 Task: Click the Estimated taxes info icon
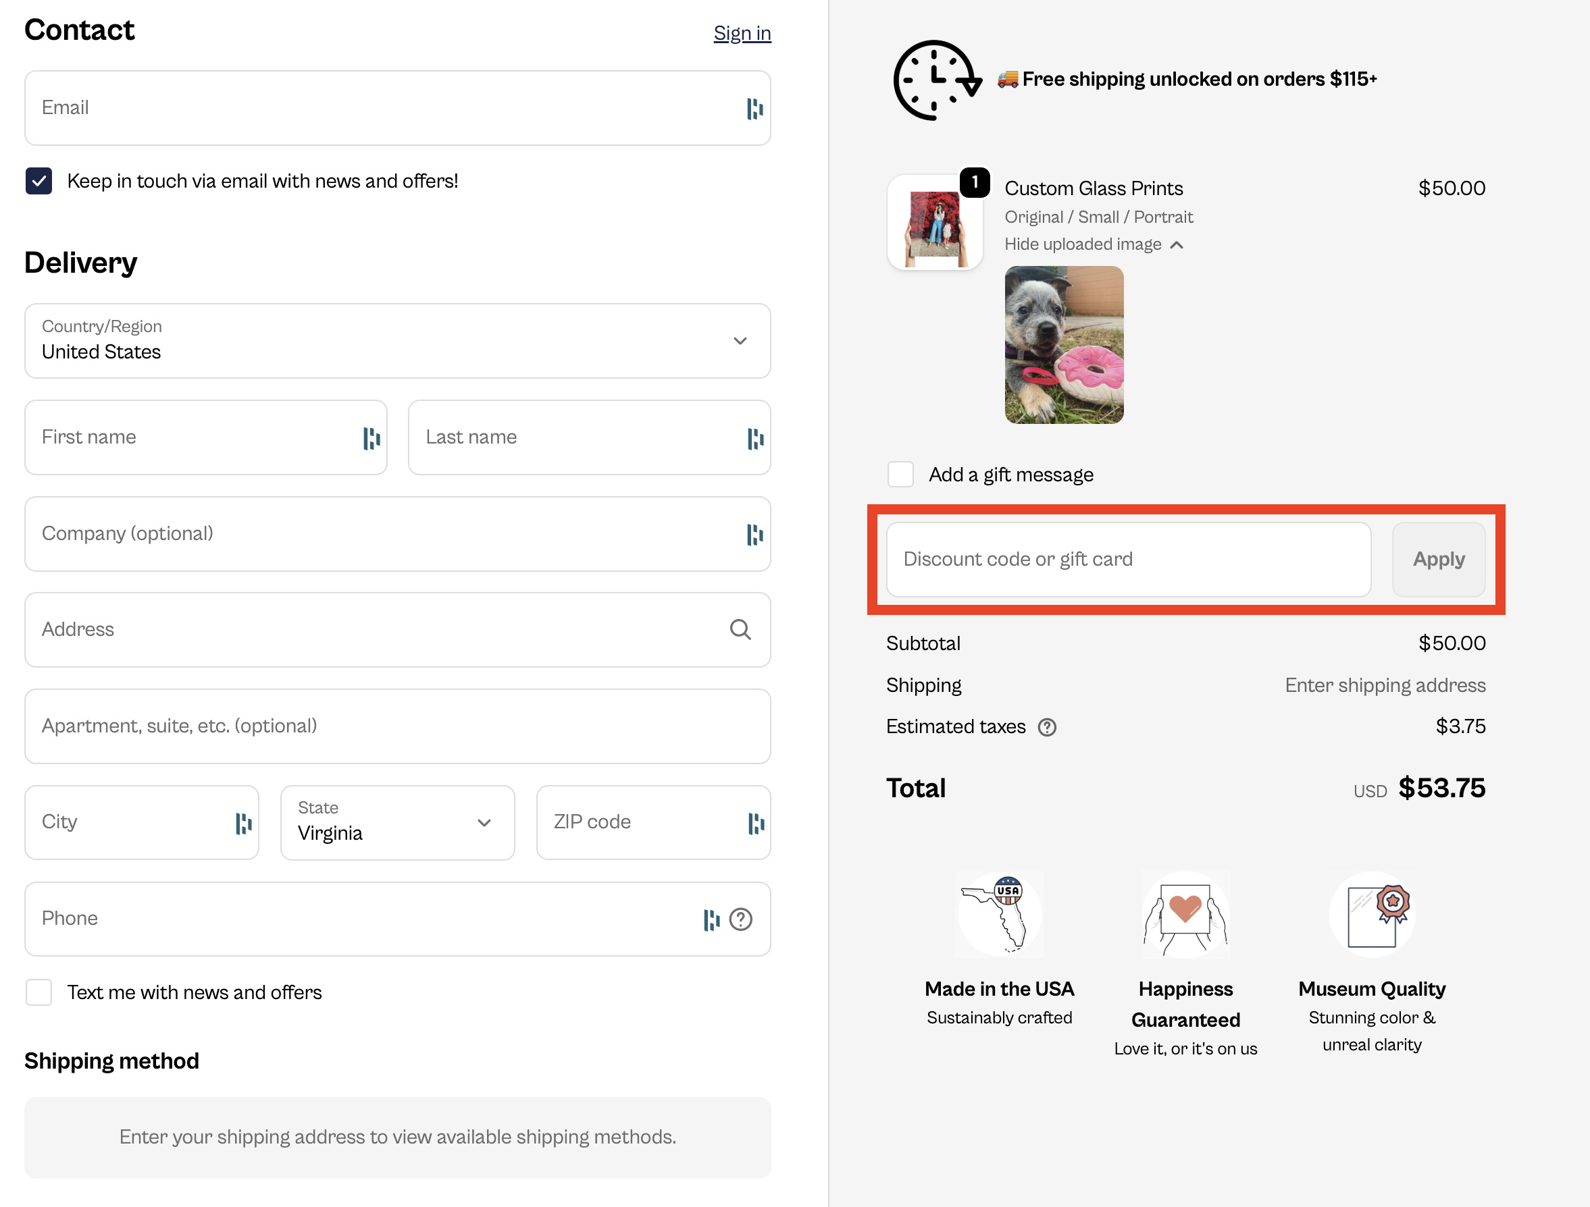click(x=1046, y=727)
